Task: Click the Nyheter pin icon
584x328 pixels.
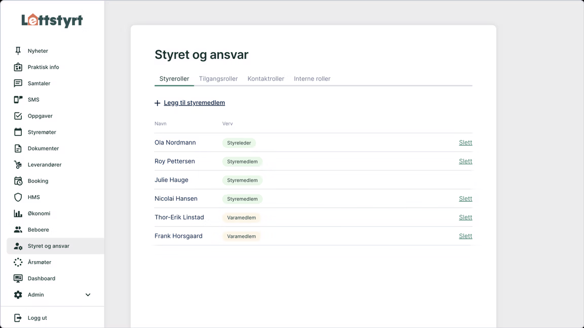Action: [18, 51]
